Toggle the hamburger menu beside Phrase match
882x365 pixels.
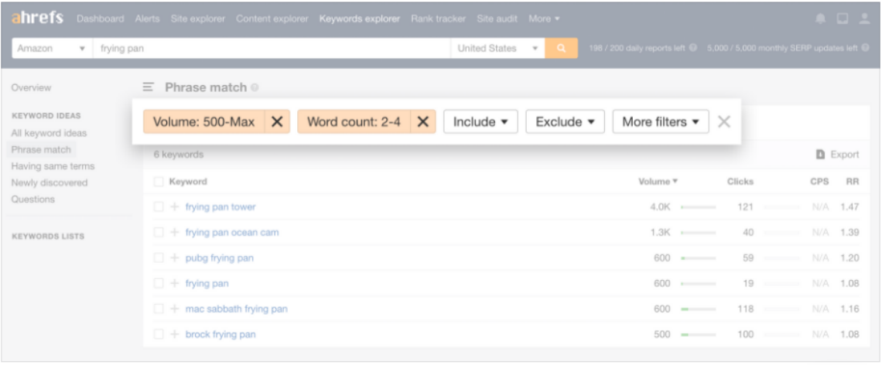click(148, 87)
